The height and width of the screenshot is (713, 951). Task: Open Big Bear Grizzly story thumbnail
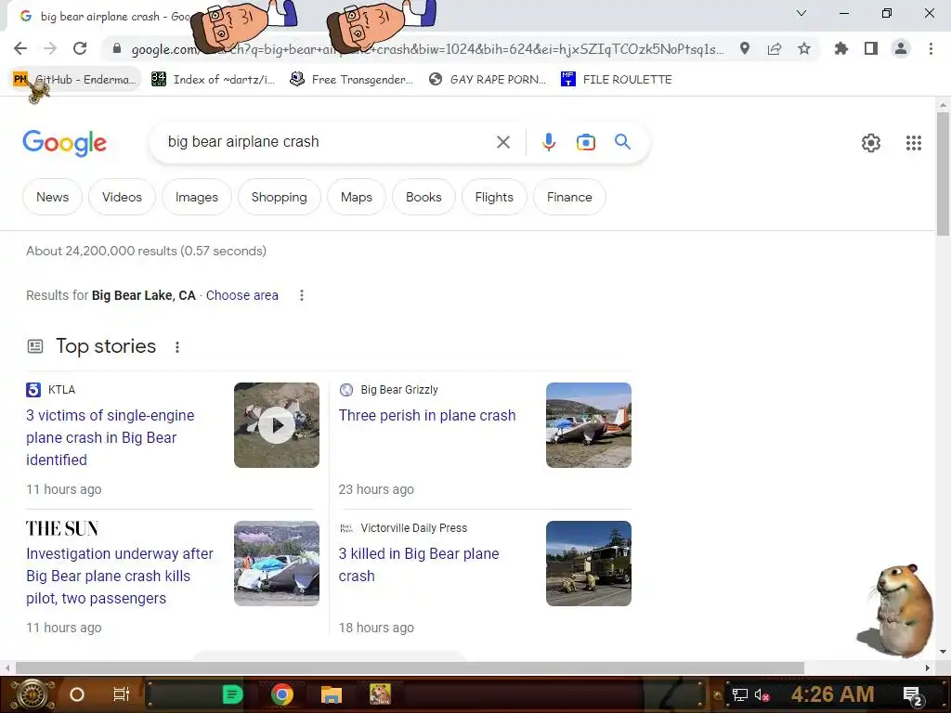(x=588, y=425)
